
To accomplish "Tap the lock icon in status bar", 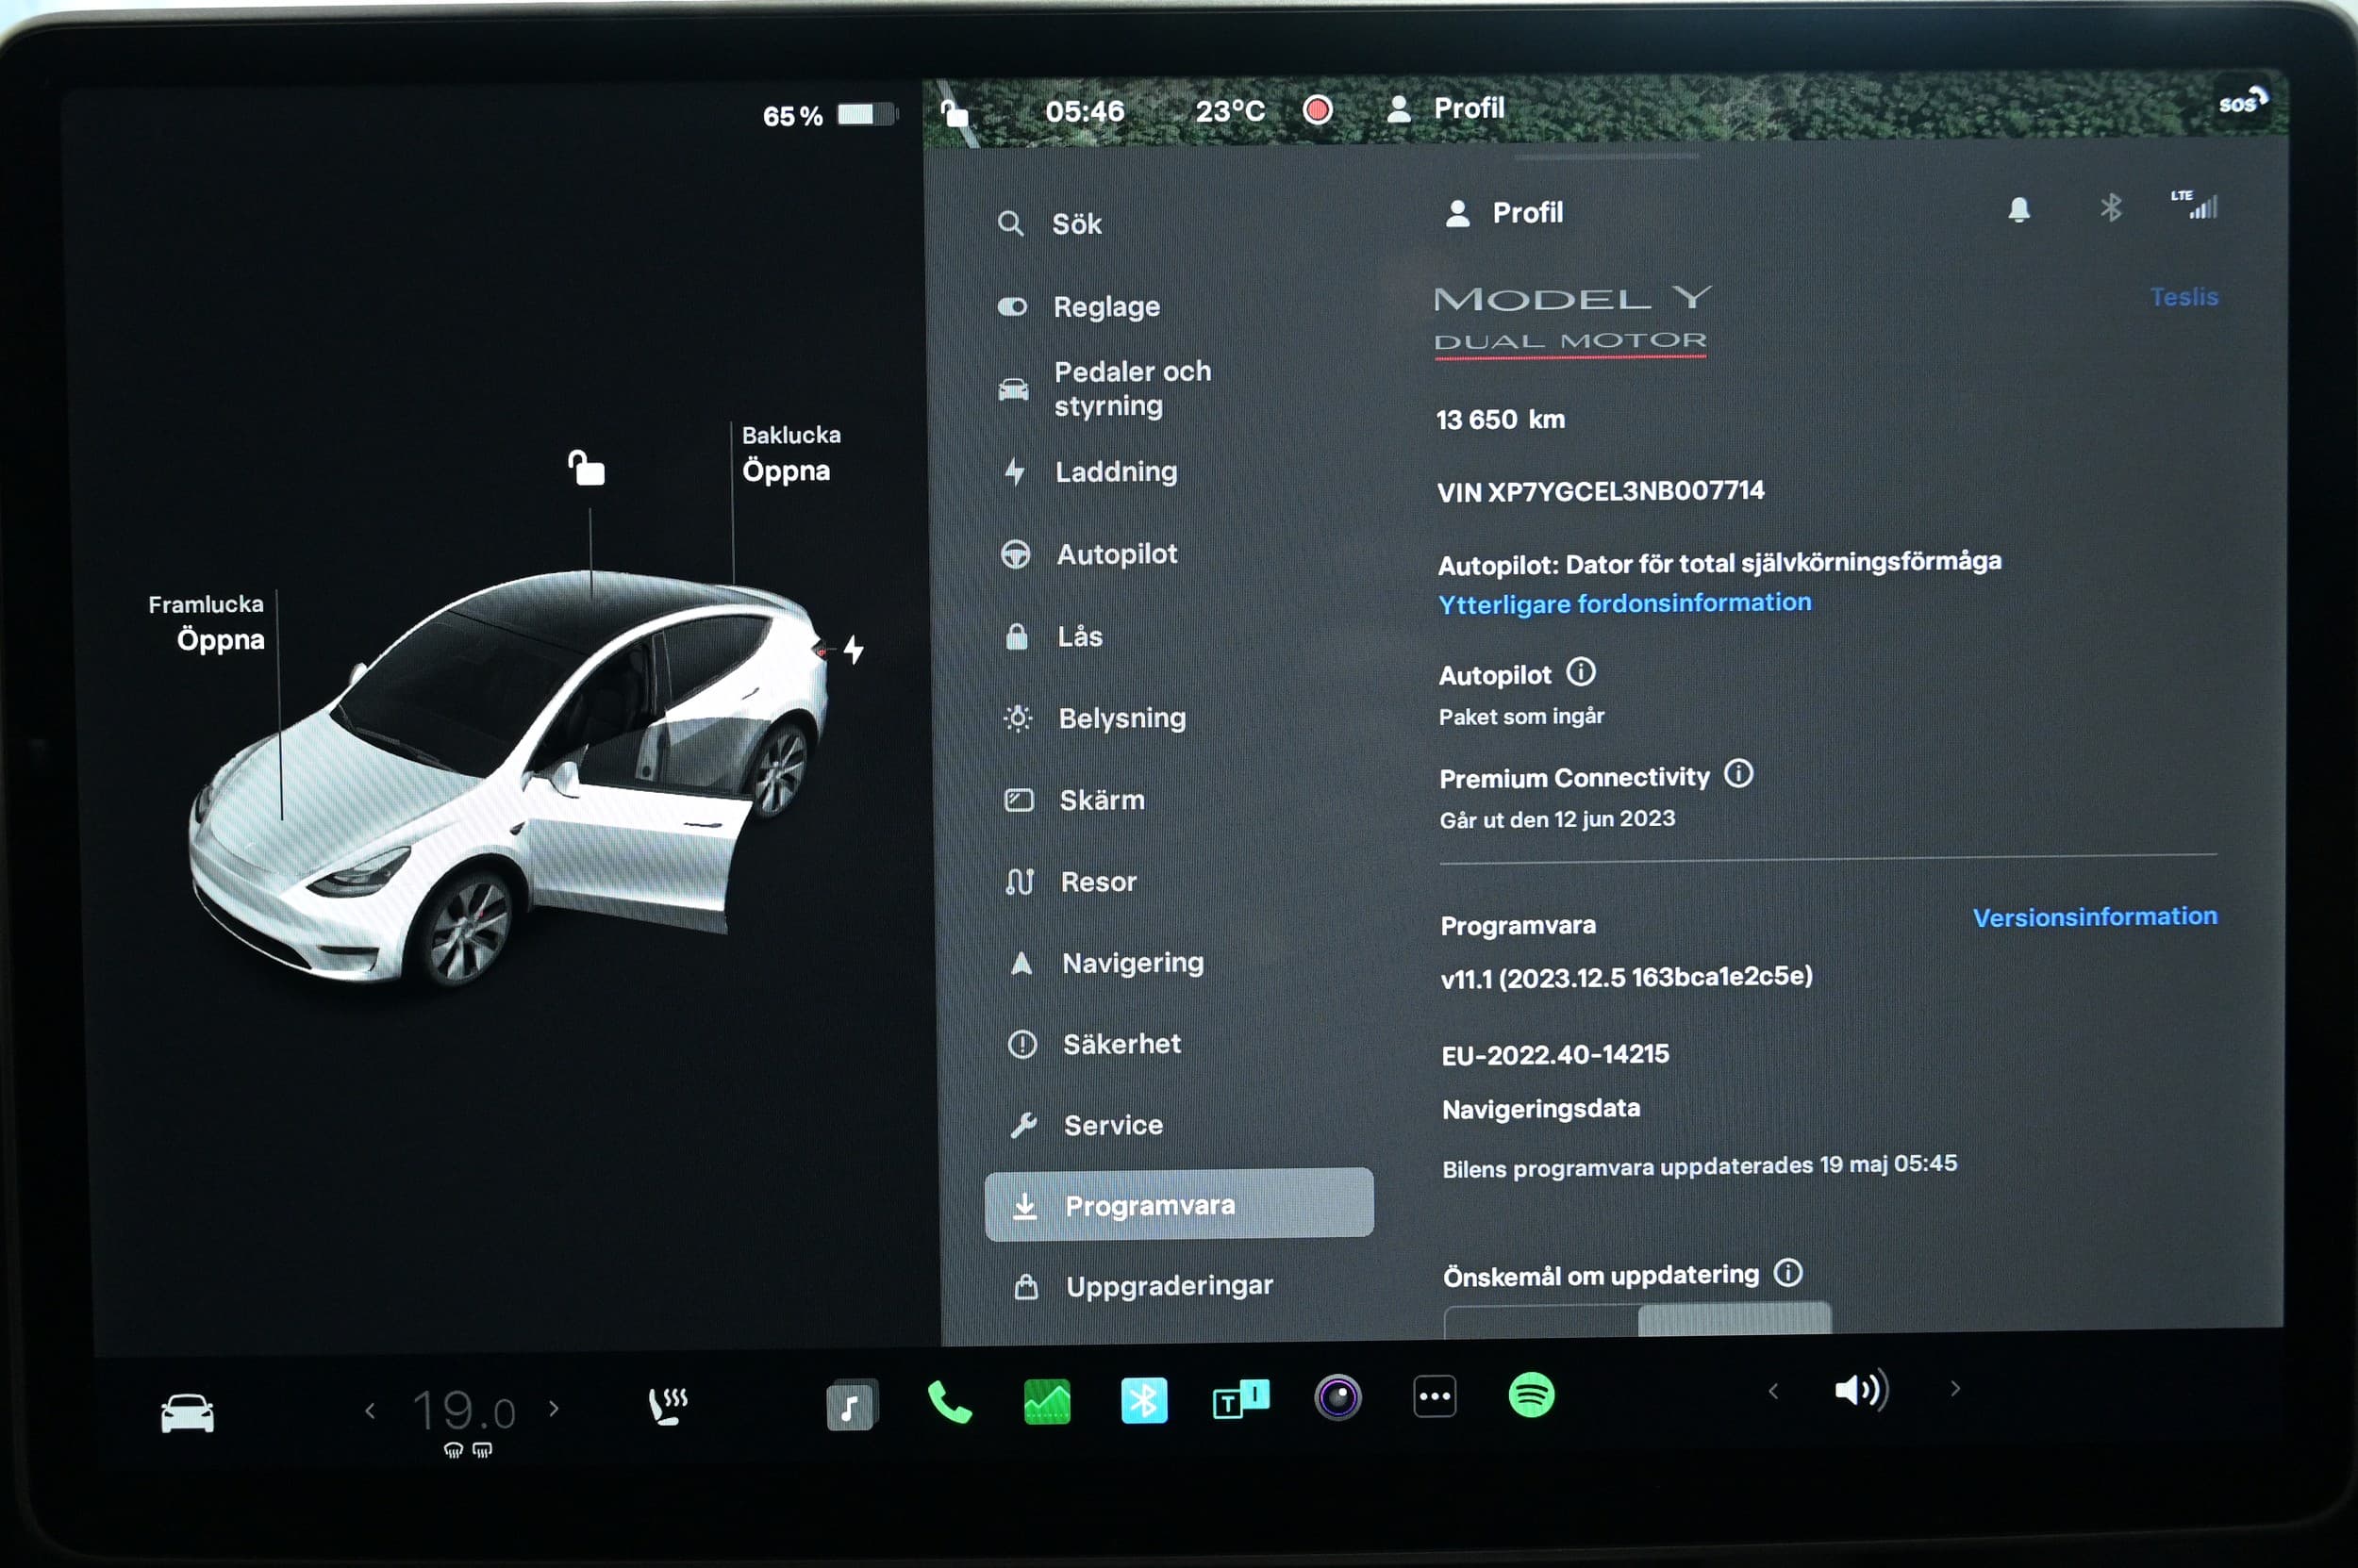I will [955, 114].
